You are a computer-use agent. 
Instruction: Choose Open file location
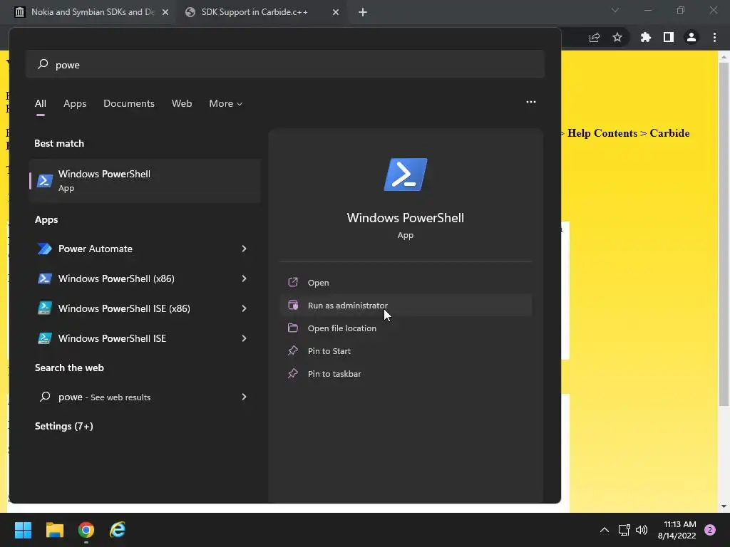(x=405, y=328)
